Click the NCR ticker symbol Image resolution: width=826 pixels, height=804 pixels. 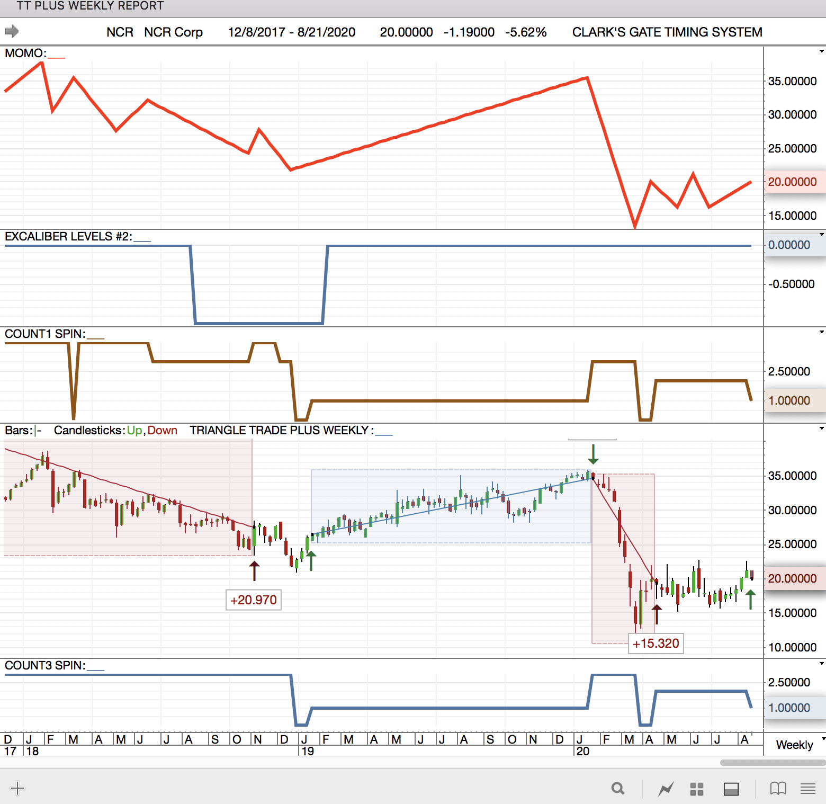click(x=120, y=32)
